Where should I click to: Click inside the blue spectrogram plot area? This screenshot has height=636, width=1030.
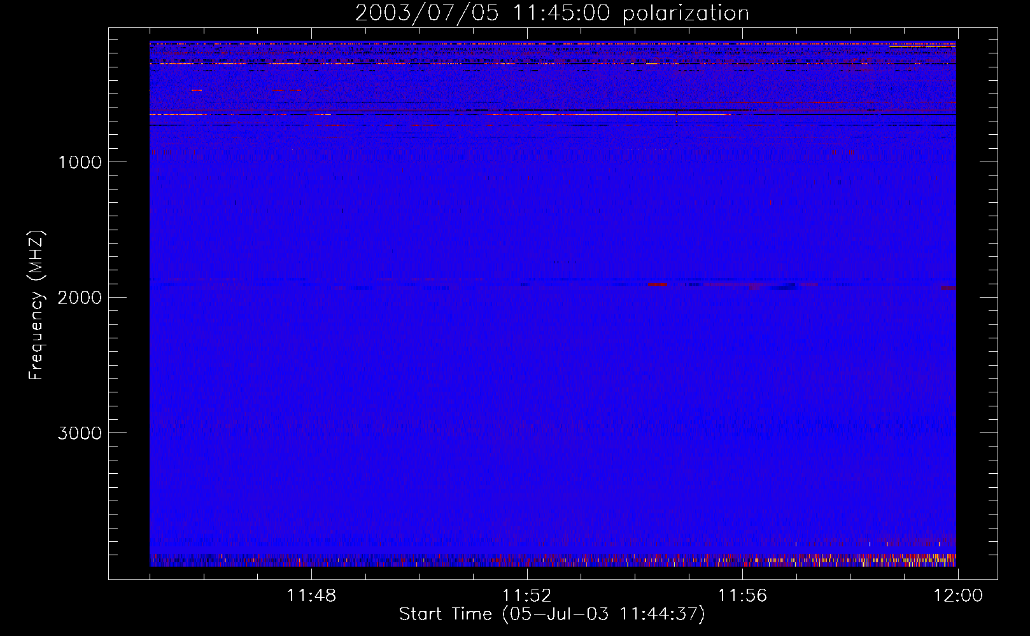553,304
